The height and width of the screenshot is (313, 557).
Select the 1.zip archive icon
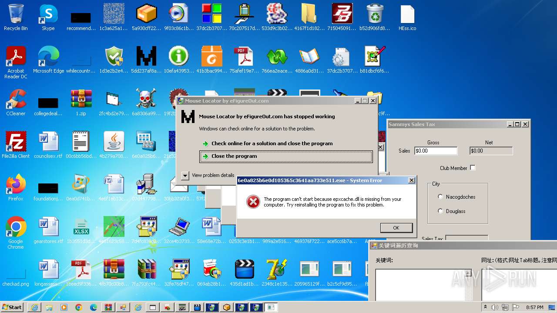tap(81, 103)
